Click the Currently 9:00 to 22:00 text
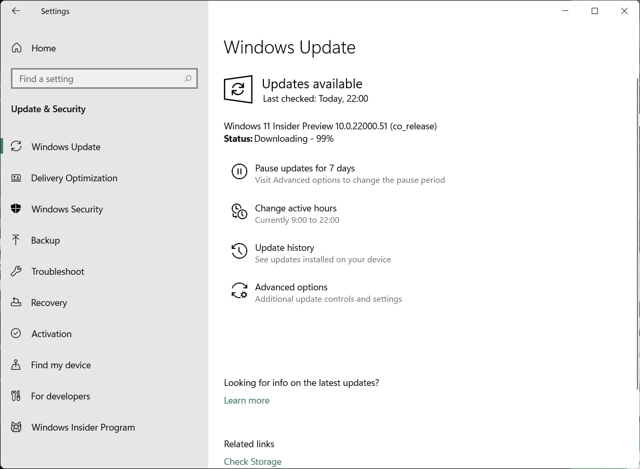This screenshot has height=469, width=640. pos(297,220)
